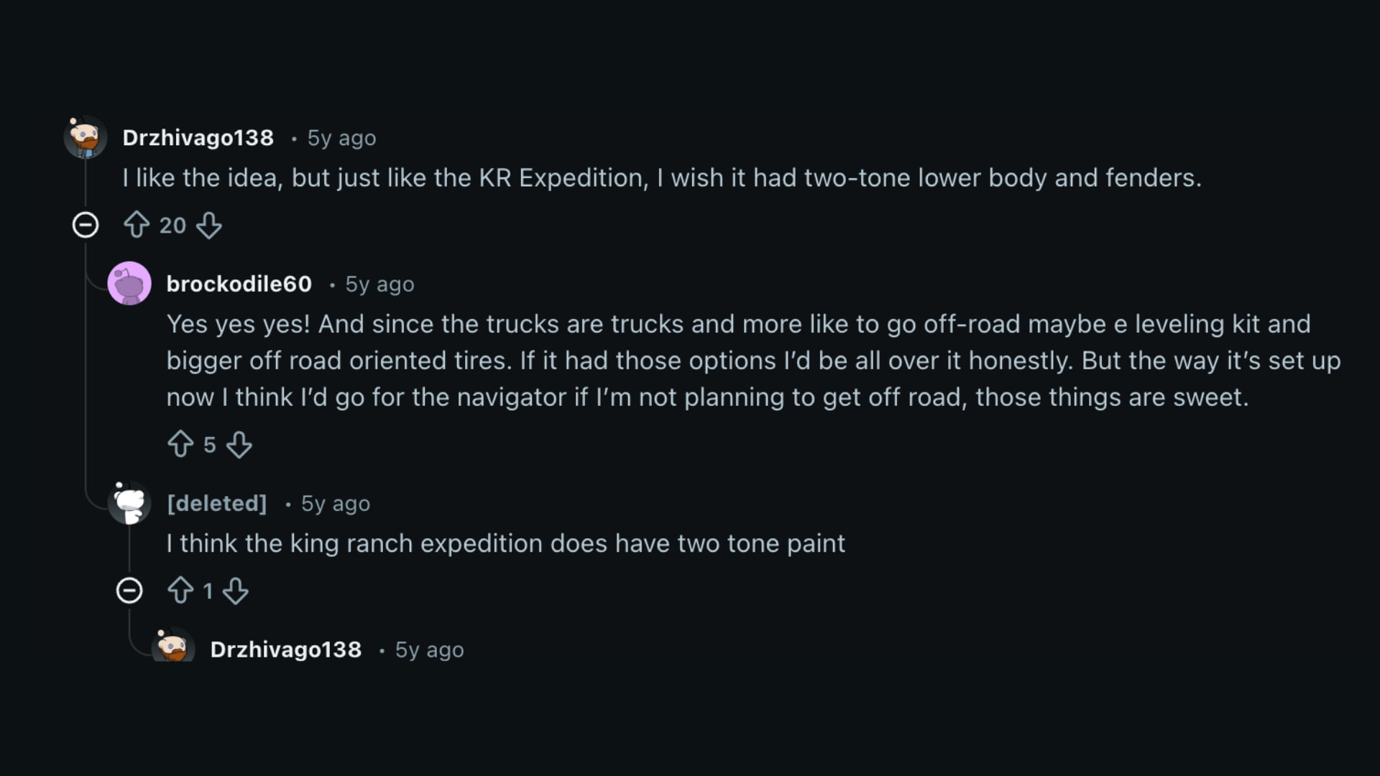This screenshot has width=1380, height=776.
Task: Click brockodile60's purple avatar
Action: tap(129, 284)
